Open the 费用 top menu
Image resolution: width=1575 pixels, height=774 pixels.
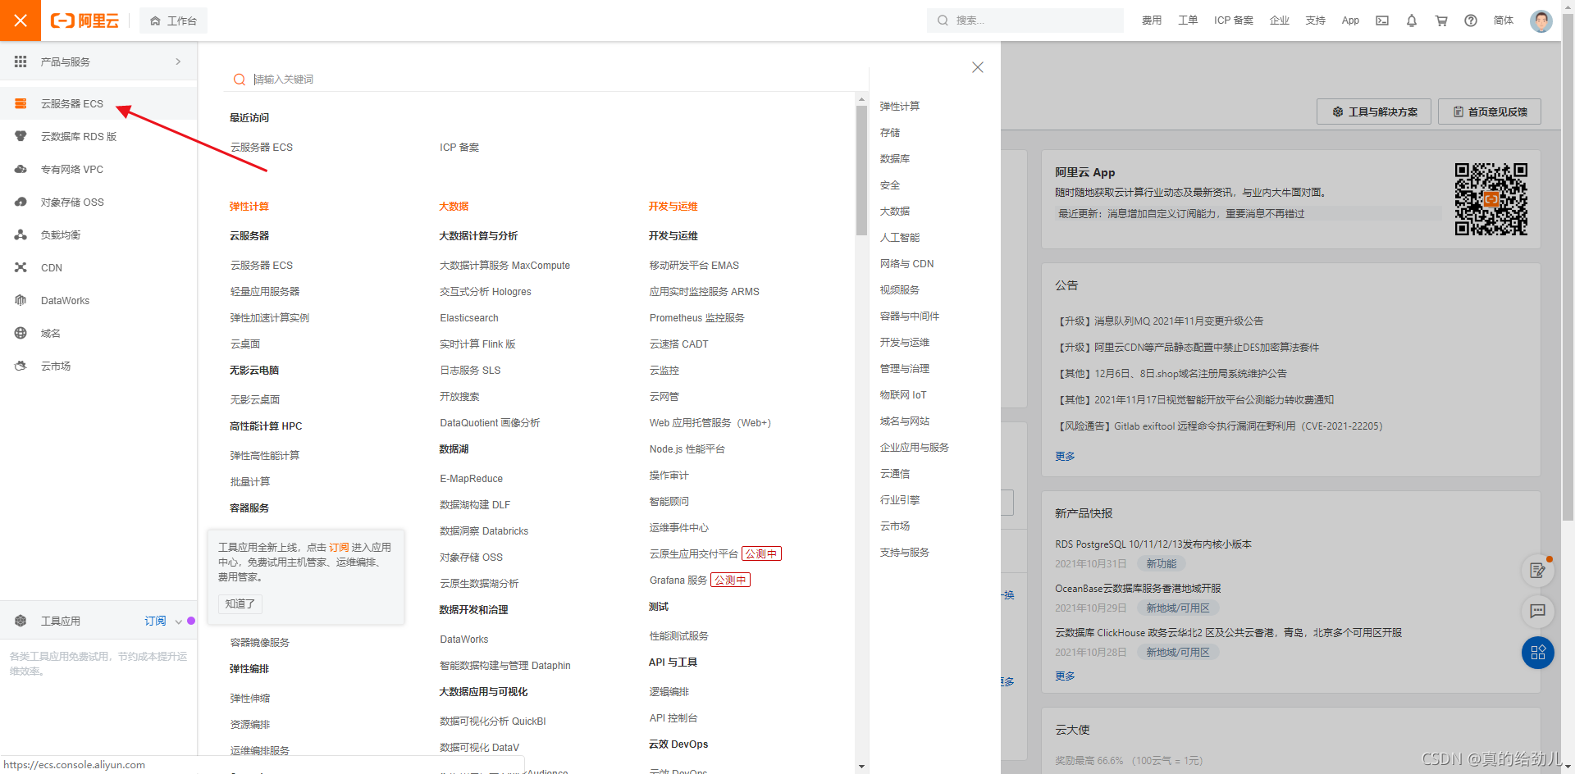1152,20
